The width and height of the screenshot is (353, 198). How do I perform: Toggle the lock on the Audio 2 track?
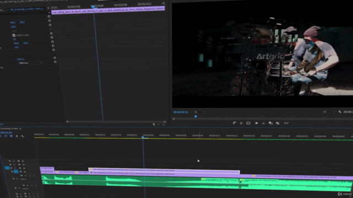click(x=15, y=188)
